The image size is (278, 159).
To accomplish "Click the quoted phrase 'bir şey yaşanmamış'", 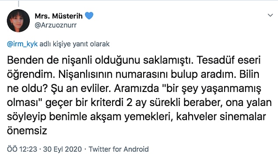I will click(x=211, y=89).
